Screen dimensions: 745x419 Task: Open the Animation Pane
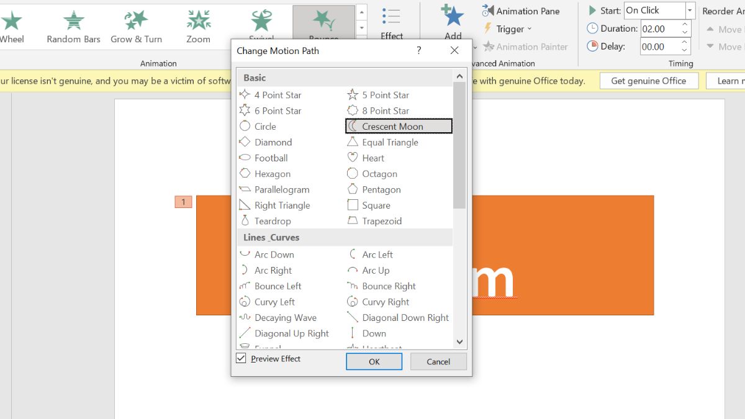click(x=521, y=11)
